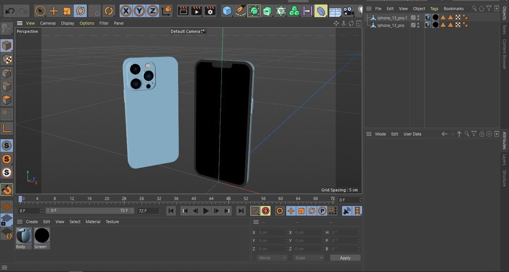Open the World coordinate dropdown
Viewport: 509px width, 272px height.
272,258
